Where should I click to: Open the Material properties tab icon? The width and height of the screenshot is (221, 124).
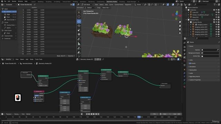pos(184,87)
